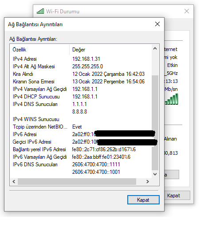Close the Ağ Bağlantısı Ayrıntıları dialog with X
Image resolution: width=216 pixels, height=231 pixels.
[x=157, y=24]
